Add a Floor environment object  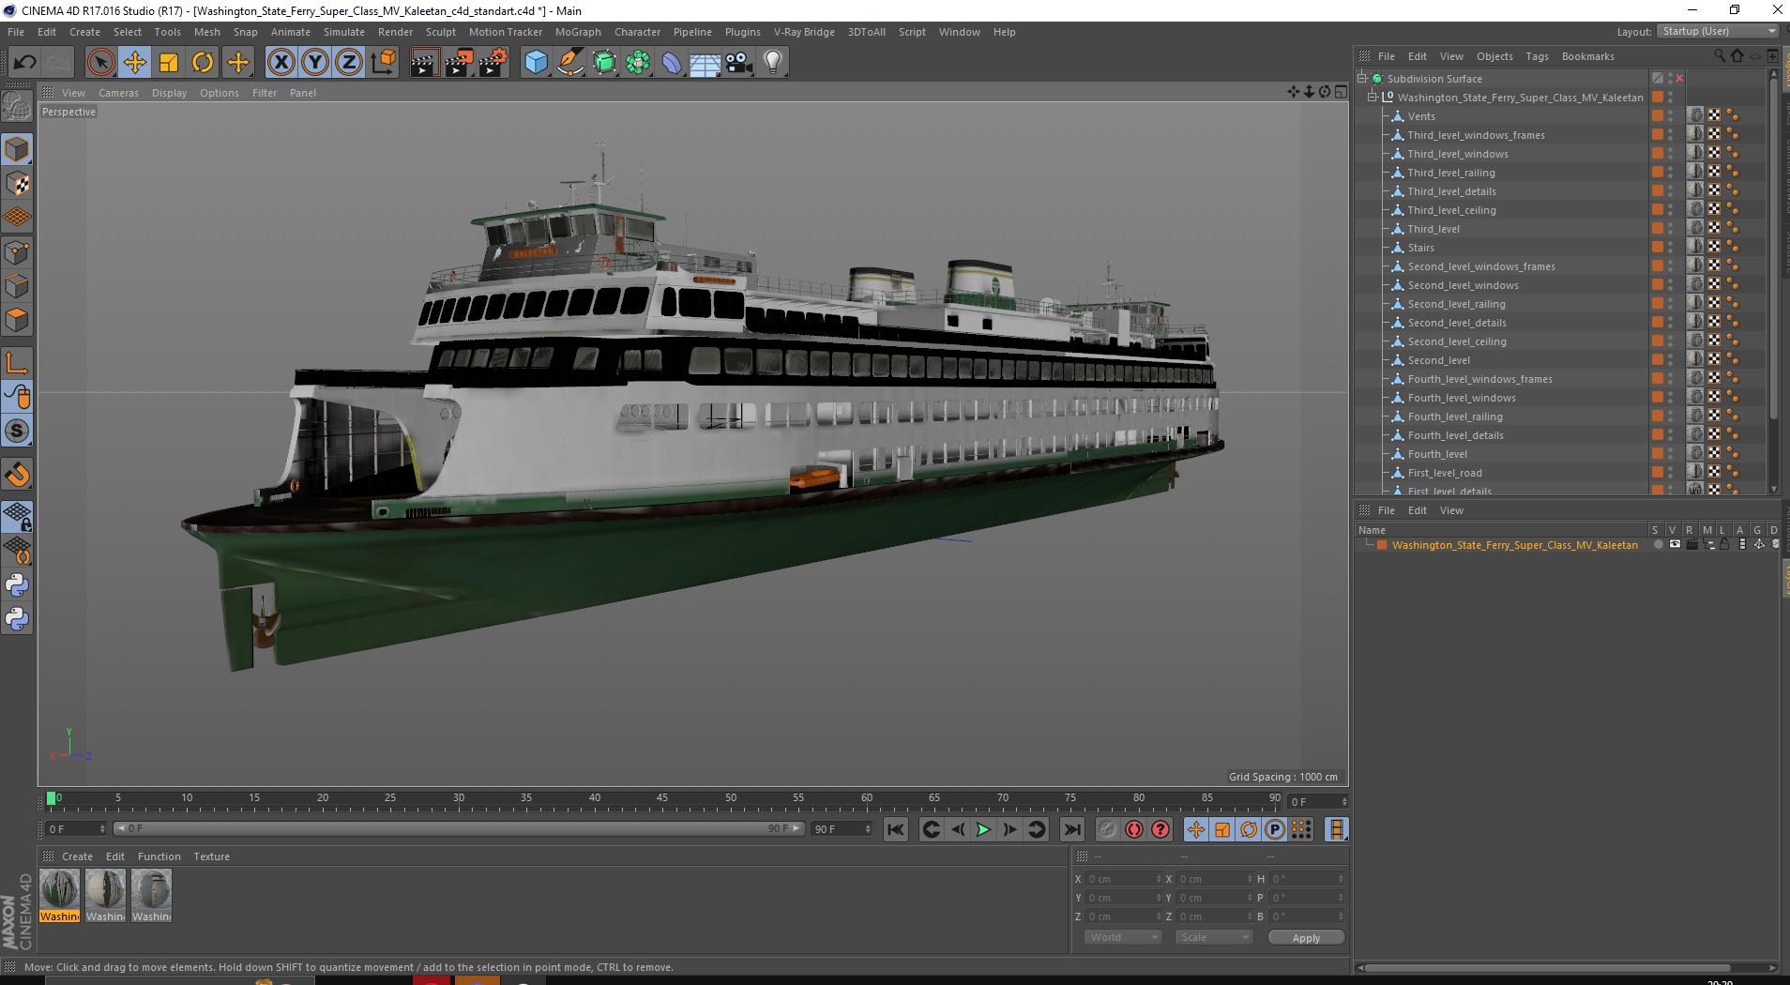point(705,63)
